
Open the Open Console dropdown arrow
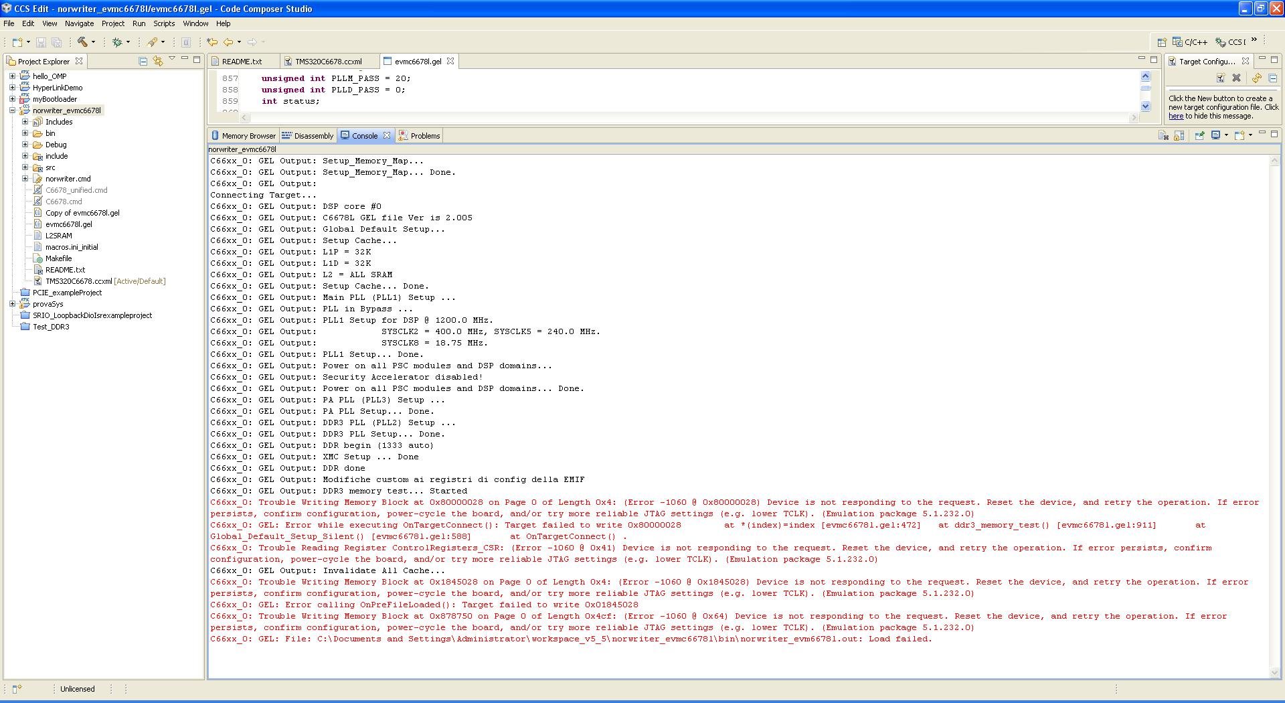point(1250,136)
